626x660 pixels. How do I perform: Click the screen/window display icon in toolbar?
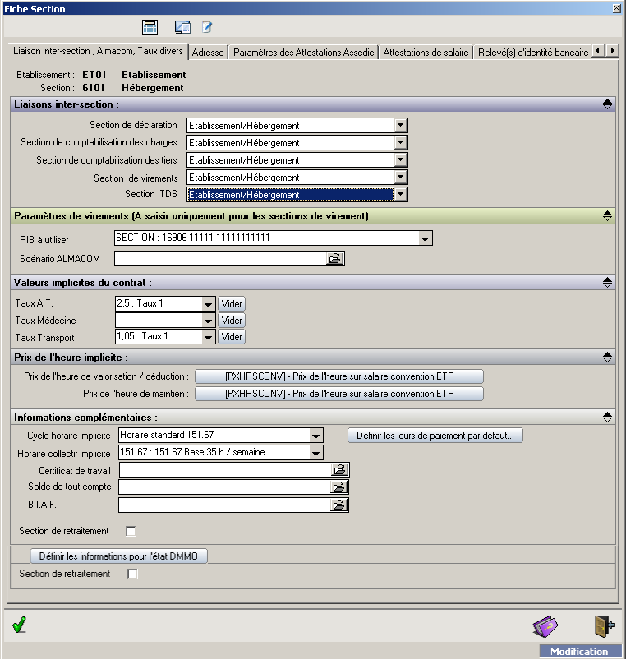coord(182,27)
